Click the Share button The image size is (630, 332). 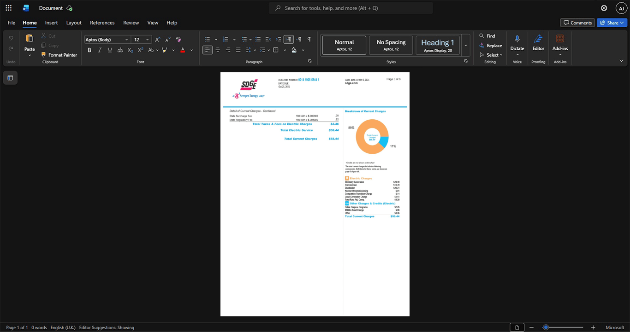tap(612, 23)
